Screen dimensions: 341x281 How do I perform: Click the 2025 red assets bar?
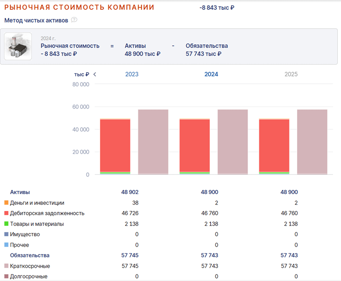coord(274,145)
